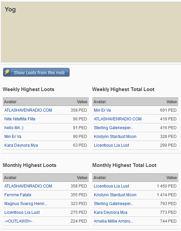This screenshot has width=181, height=231.
Task: View Kristynn Stardust Moon weekly total entry
Action: coord(115,137)
